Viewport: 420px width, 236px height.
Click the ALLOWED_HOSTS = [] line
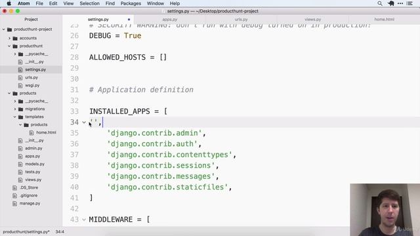coord(128,57)
